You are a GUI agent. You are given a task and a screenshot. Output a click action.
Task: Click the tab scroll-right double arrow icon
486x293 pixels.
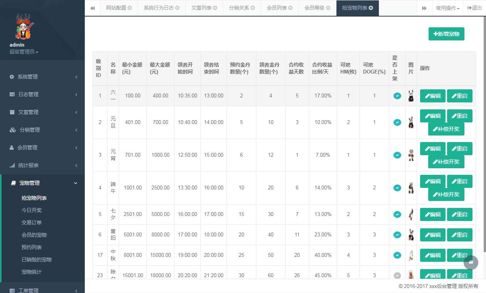(424, 8)
